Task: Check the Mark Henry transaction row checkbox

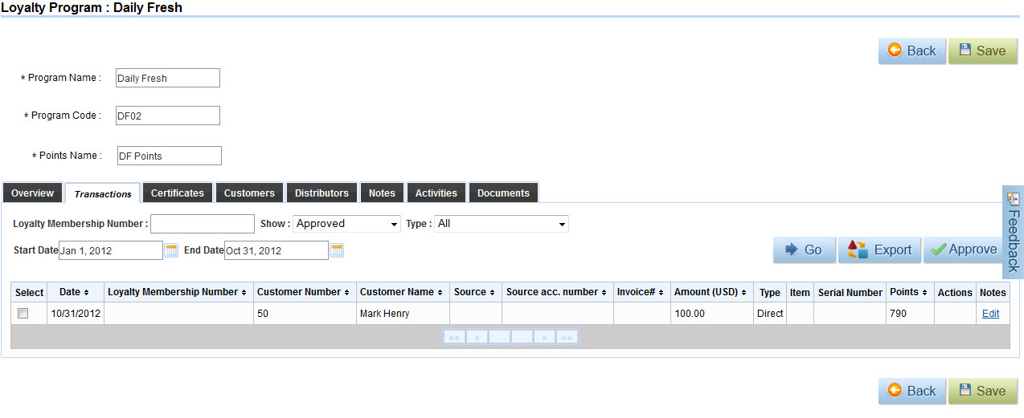Action: click(23, 314)
